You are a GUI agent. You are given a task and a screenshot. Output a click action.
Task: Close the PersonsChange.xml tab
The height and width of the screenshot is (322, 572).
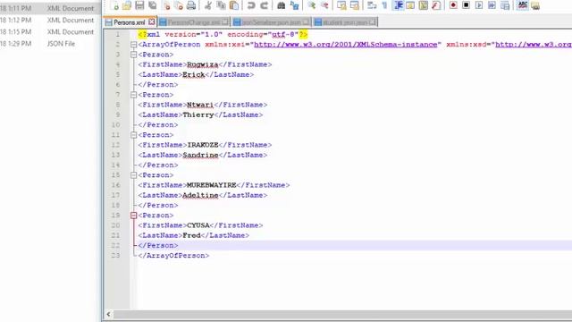tap(225, 22)
